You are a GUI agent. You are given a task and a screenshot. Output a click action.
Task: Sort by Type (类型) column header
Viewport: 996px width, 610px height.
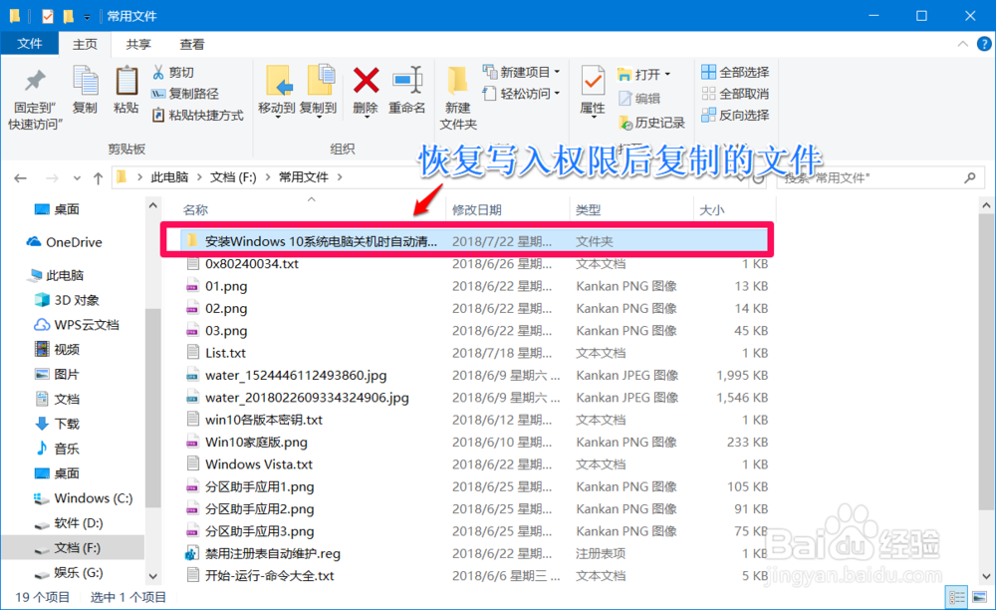pyautogui.click(x=589, y=209)
